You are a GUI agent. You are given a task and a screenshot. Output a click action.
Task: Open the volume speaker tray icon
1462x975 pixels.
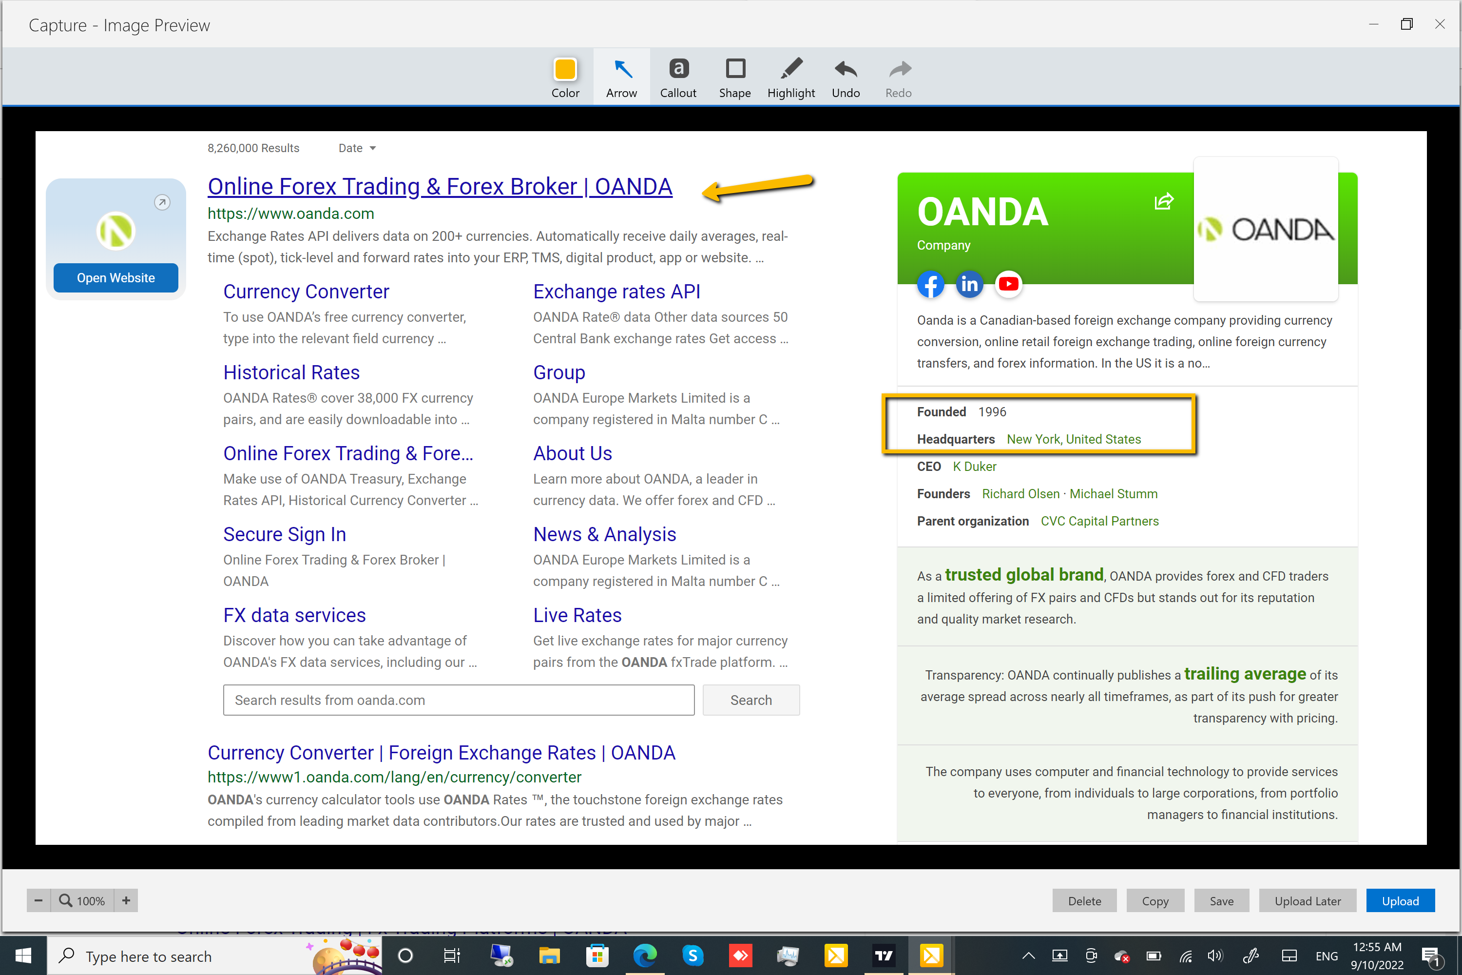tap(1214, 955)
